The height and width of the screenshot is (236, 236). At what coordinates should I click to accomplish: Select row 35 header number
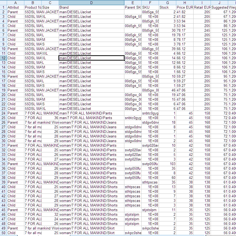click(x=4, y=164)
